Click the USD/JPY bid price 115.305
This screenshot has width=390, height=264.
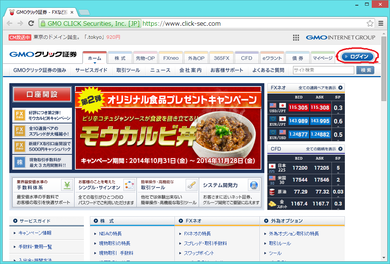click(298, 108)
